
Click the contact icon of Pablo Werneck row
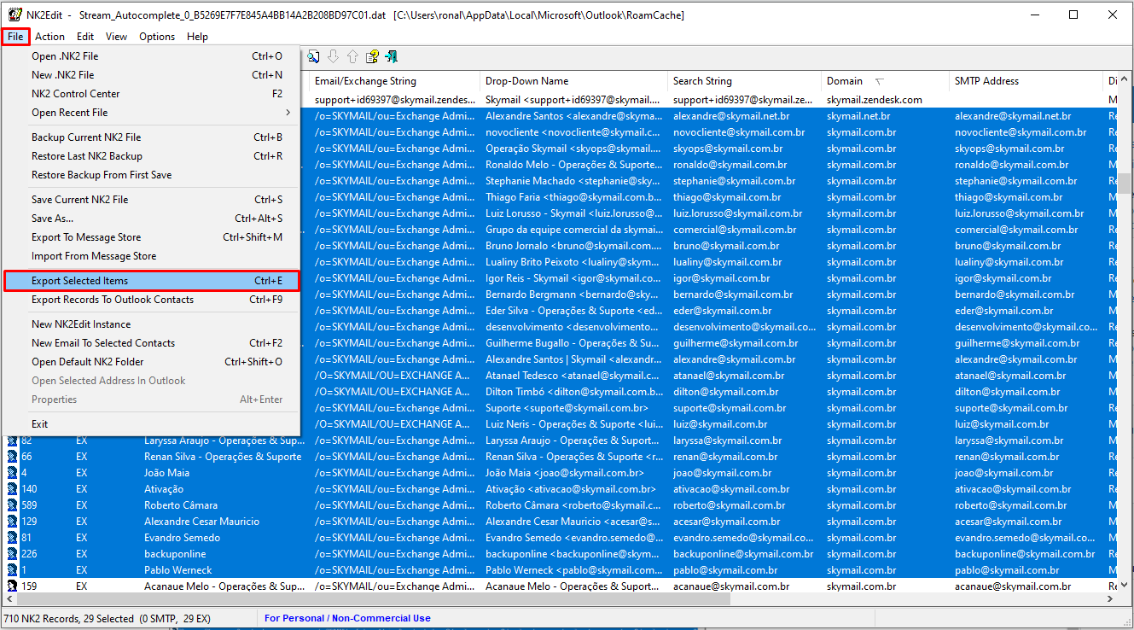coord(12,570)
